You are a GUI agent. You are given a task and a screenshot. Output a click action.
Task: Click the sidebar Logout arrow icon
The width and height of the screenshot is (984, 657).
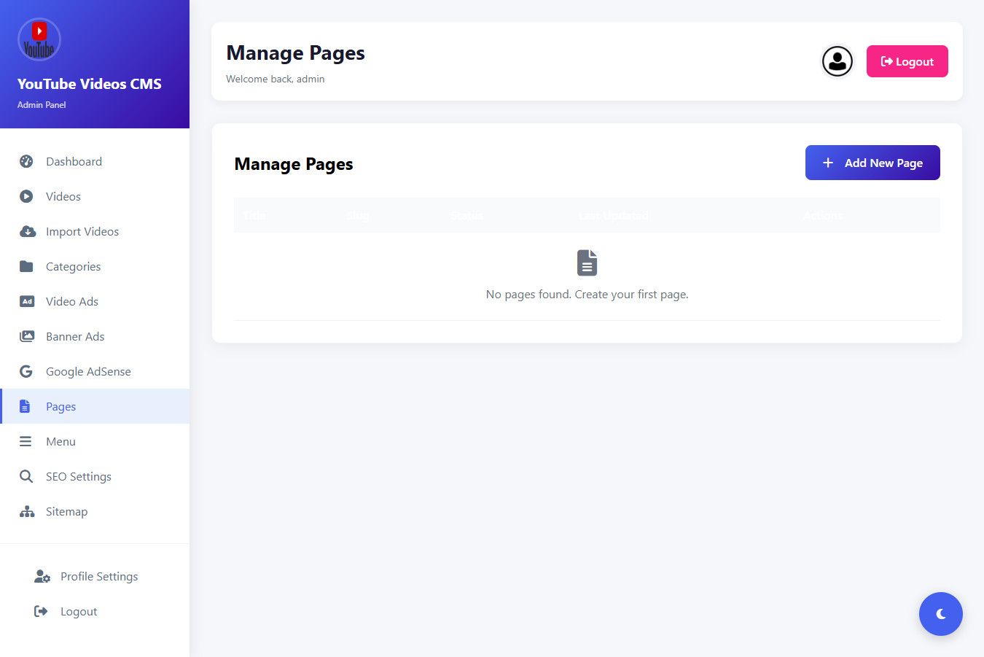[41, 611]
